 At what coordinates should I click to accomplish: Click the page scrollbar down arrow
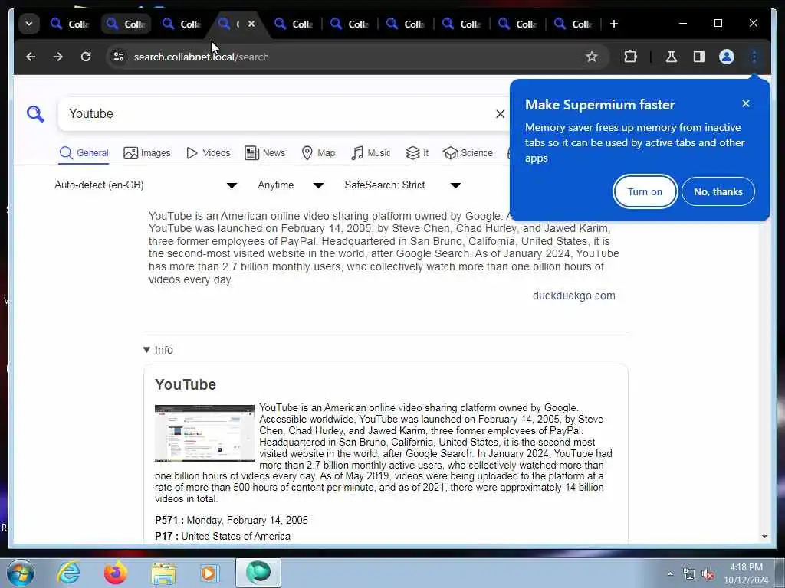[764, 537]
